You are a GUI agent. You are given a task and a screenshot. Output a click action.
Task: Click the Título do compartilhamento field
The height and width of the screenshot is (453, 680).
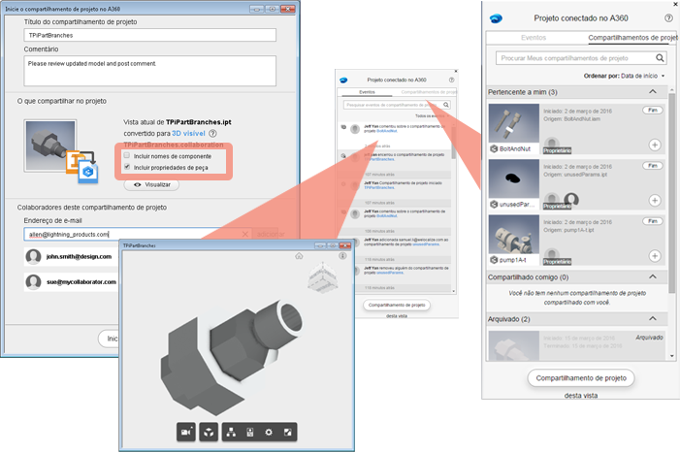click(150, 35)
